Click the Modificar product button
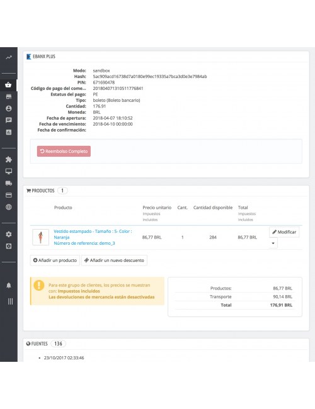The height and width of the screenshot is (409, 315). click(x=284, y=232)
